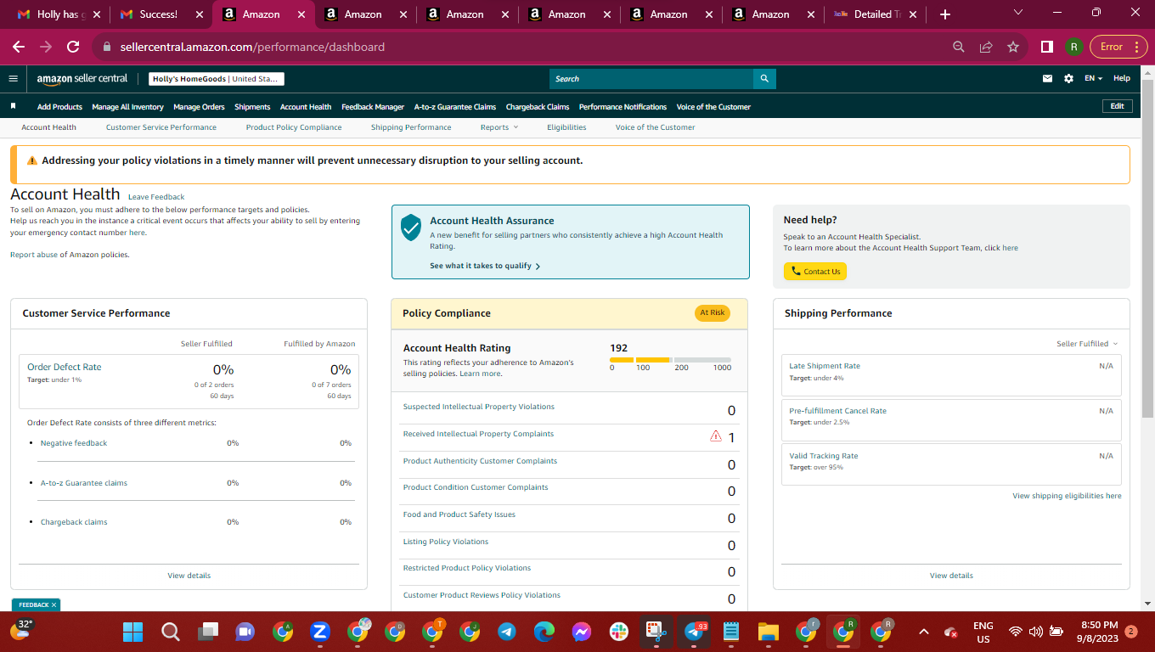Click the Chrome profile avatar R
1155x652 pixels.
(x=1074, y=47)
